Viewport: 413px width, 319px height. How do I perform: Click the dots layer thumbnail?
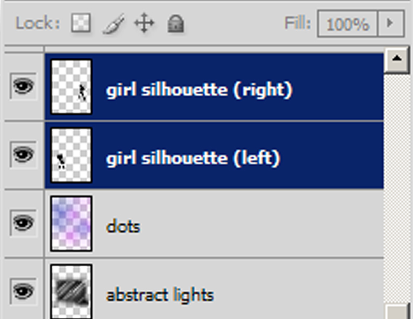tap(71, 224)
